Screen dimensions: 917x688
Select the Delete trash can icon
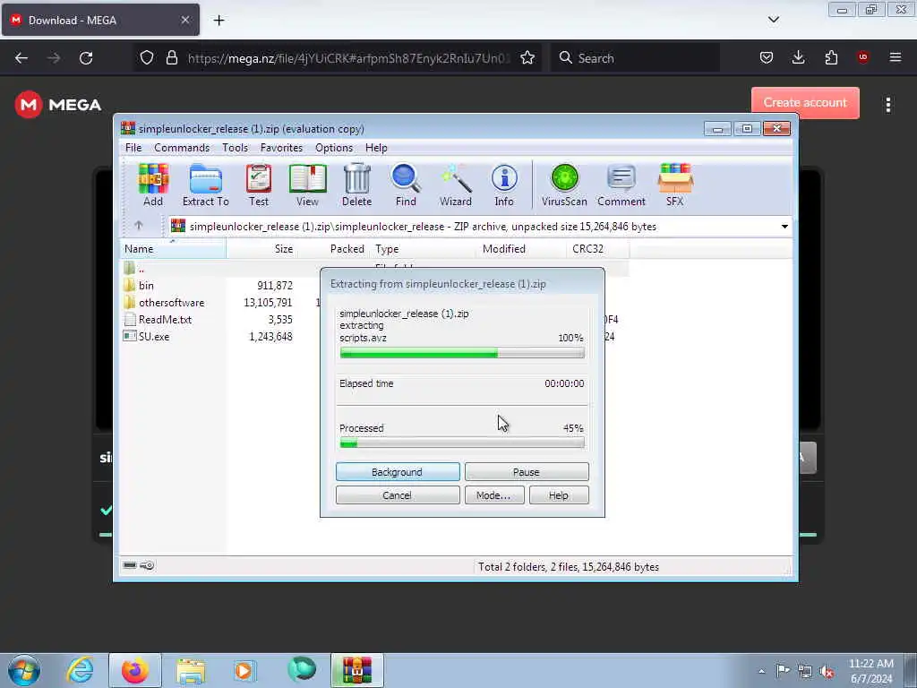tap(356, 185)
